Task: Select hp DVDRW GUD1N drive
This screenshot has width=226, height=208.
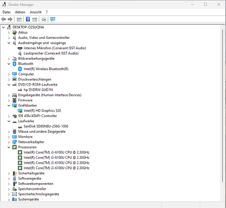Action: pos(38,90)
